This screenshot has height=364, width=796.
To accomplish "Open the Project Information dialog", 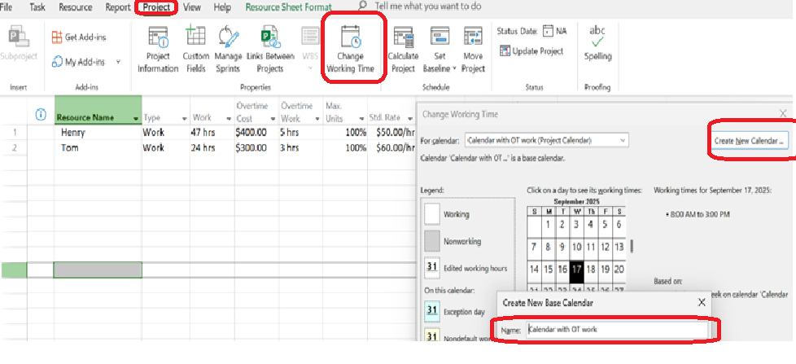I will coord(157,50).
